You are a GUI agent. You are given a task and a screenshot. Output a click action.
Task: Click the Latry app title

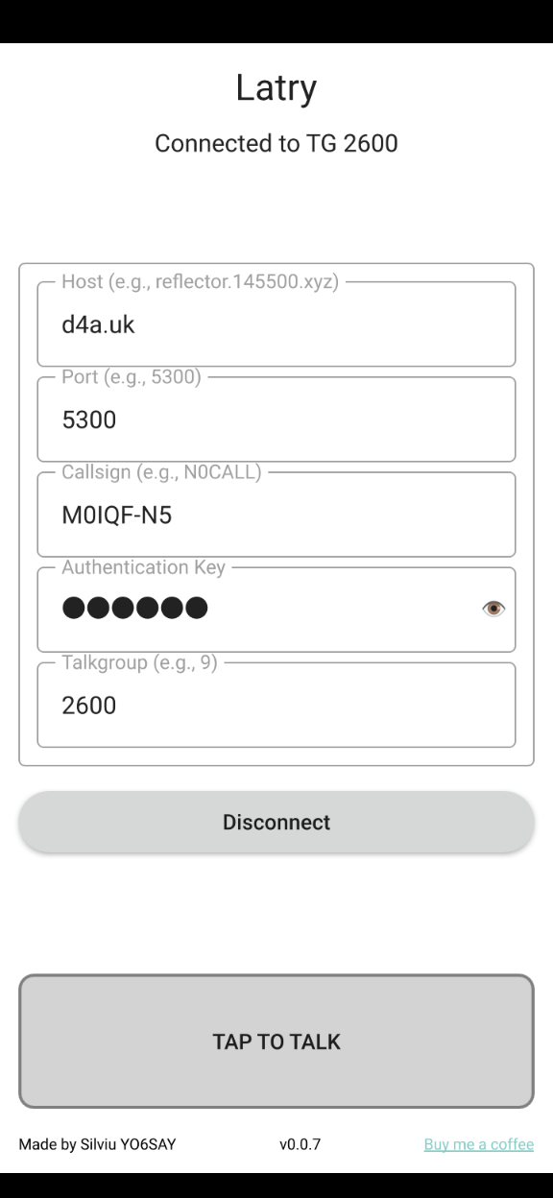click(276, 88)
